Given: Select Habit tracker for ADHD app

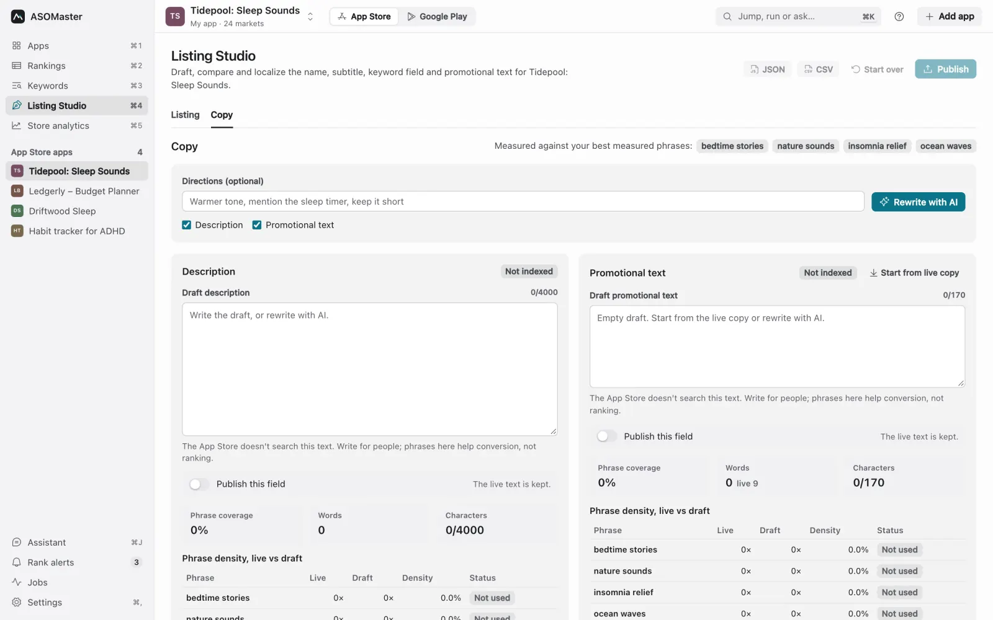Looking at the screenshot, I should click(x=77, y=231).
